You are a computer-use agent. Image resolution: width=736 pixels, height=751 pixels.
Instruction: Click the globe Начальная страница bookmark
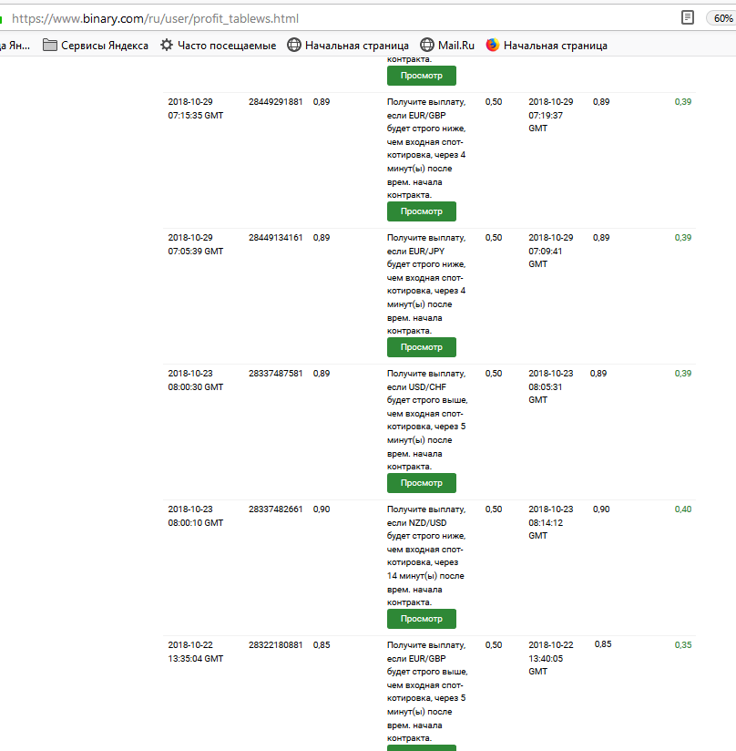(348, 45)
